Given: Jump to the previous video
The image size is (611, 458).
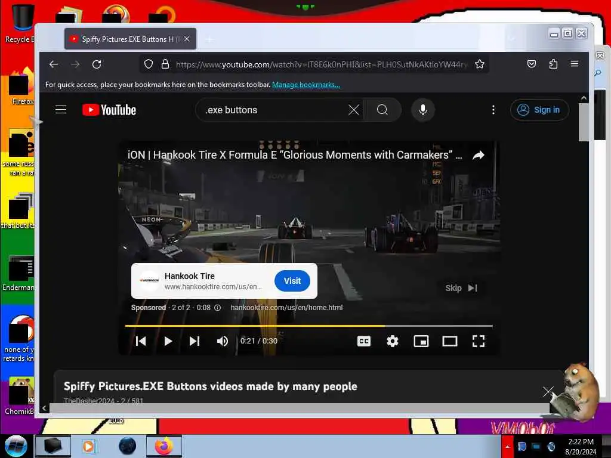Looking at the screenshot, I should point(141,341).
